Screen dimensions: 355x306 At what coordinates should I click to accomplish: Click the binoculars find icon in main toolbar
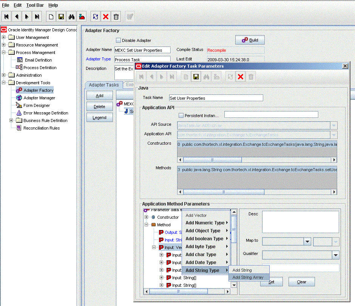(71, 17)
